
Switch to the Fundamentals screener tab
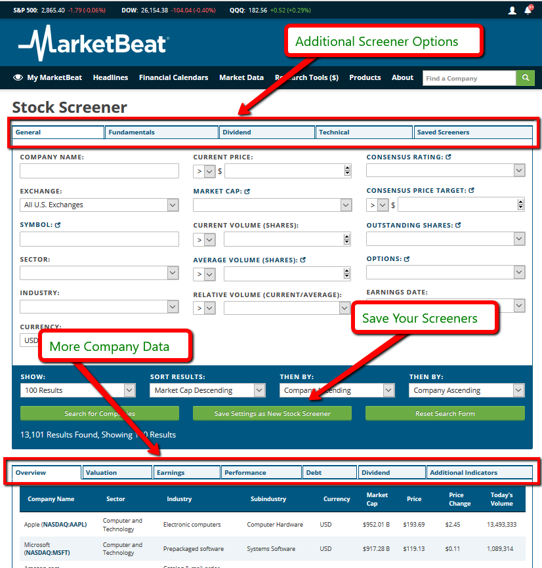click(x=161, y=132)
